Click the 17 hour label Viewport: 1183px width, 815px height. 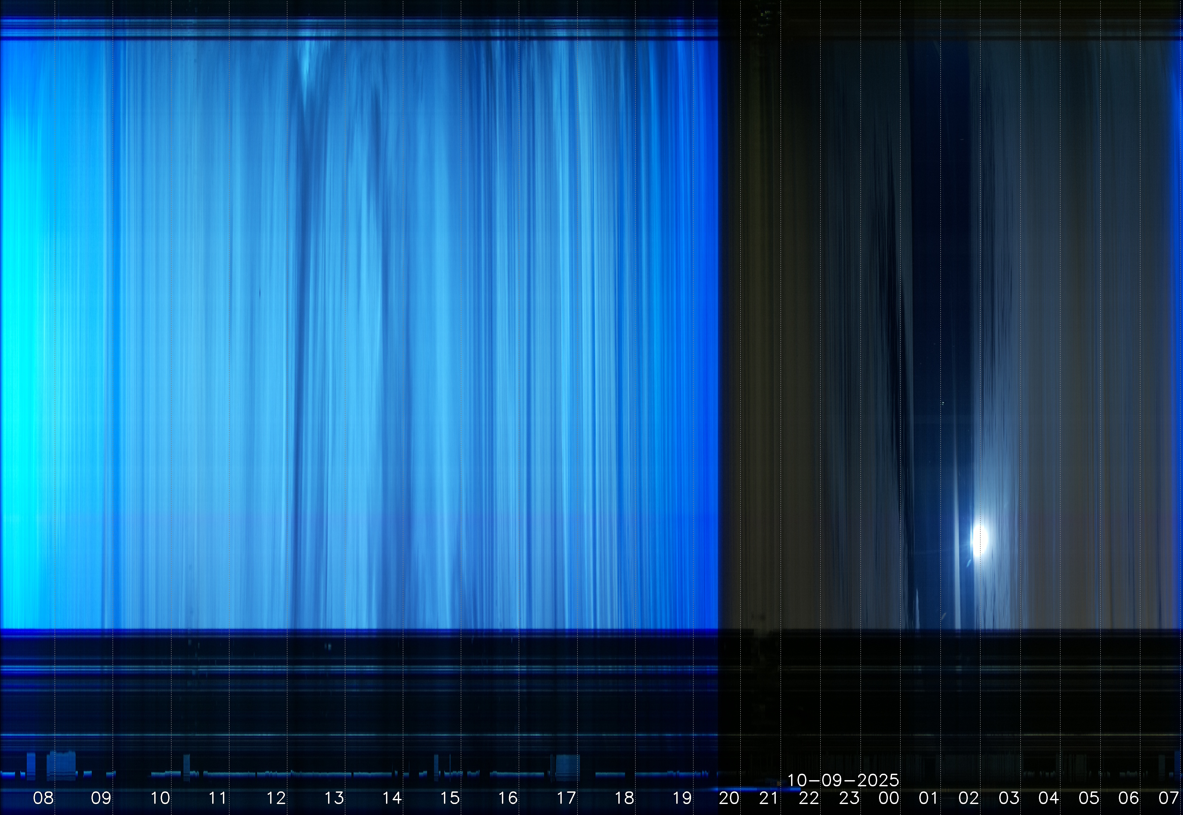pos(566,798)
